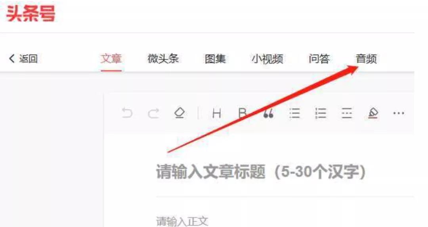This screenshot has height=227, width=428.
Task: Click the undo arrow icon
Action: tap(127, 113)
